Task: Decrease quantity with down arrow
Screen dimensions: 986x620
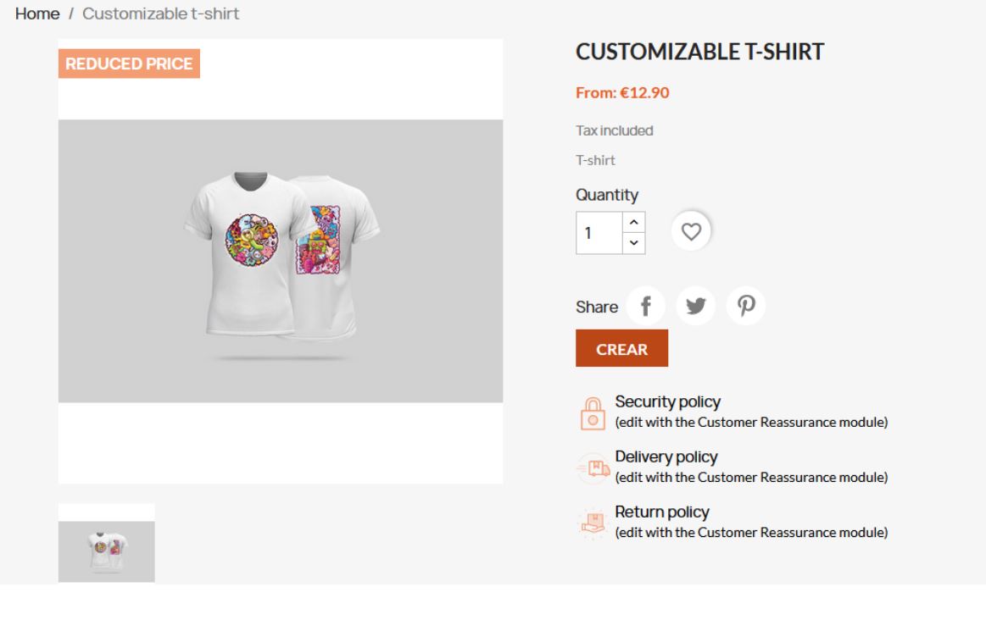Action: (x=633, y=243)
